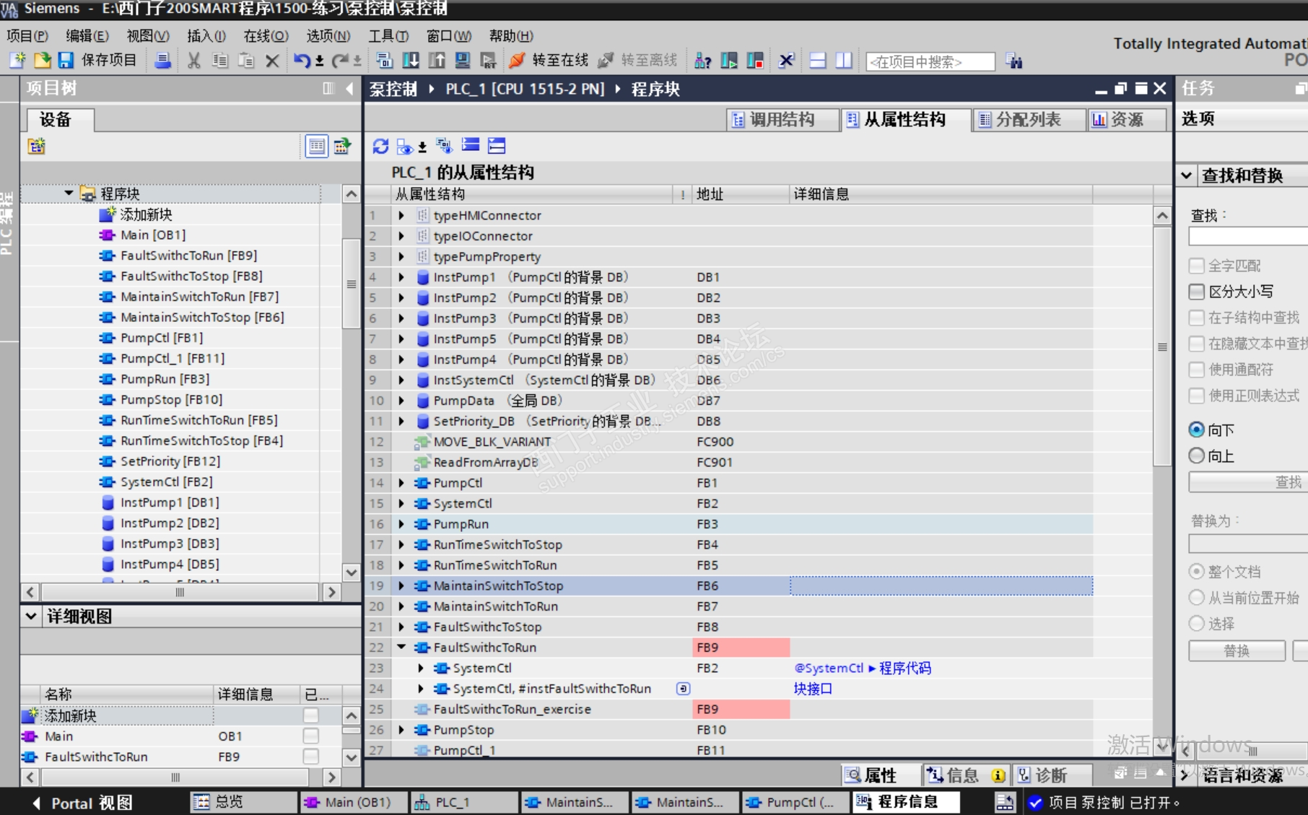The image size is (1308, 815).
Task: Click the new project icon in the toolbar
Action: point(17,61)
